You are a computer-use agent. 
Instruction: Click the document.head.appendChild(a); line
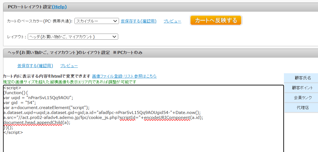click(x=37, y=123)
